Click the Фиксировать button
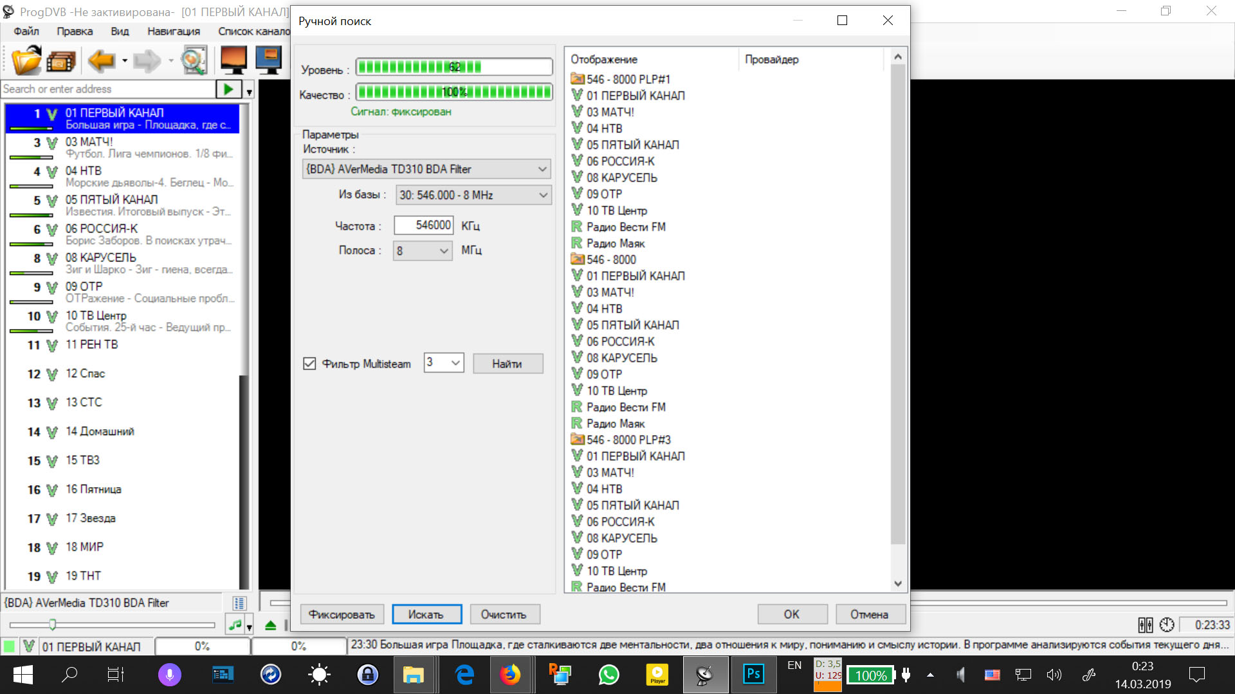This screenshot has height=694, width=1235. pyautogui.click(x=342, y=614)
